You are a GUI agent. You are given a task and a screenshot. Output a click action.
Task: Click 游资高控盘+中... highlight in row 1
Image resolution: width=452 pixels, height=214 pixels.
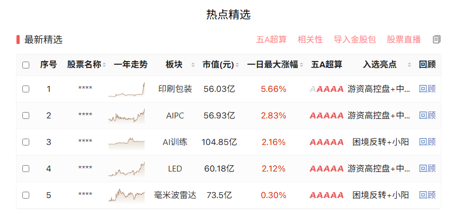click(379, 89)
